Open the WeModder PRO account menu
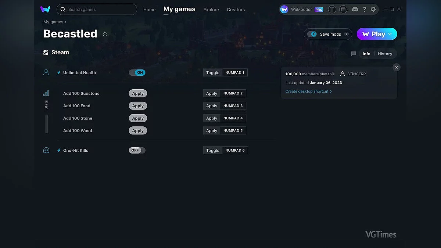Image resolution: width=441 pixels, height=248 pixels. click(302, 10)
